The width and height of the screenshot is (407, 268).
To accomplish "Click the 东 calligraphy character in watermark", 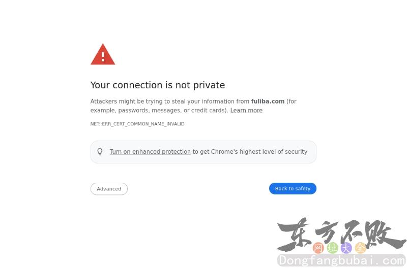I will [295, 234].
